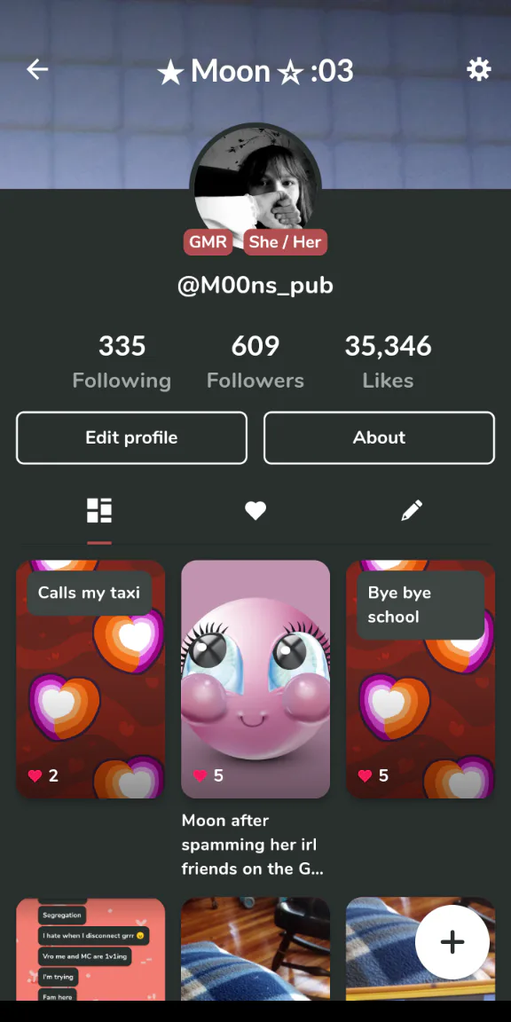Click the Edit profile button
The height and width of the screenshot is (1022, 511).
tap(131, 437)
